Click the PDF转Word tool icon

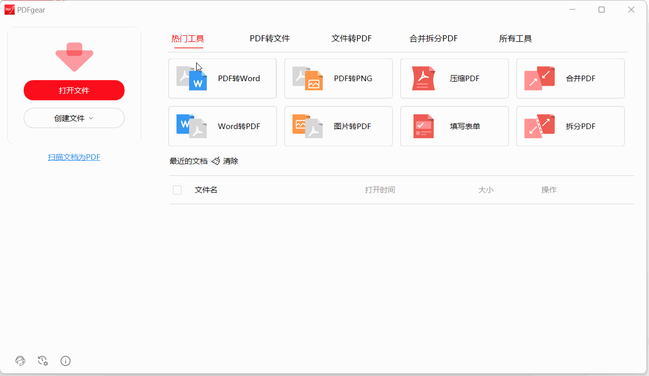[x=192, y=78]
